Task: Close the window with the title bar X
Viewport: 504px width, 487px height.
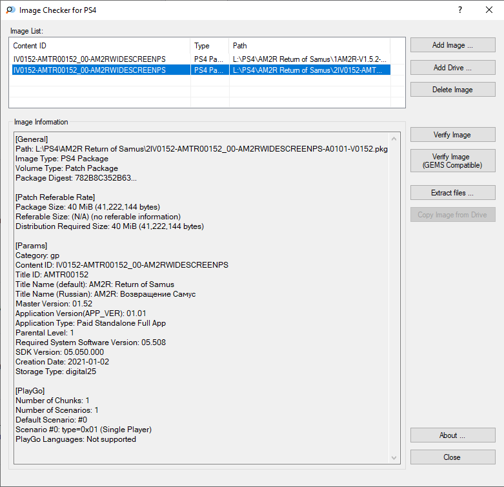Action: (489, 10)
